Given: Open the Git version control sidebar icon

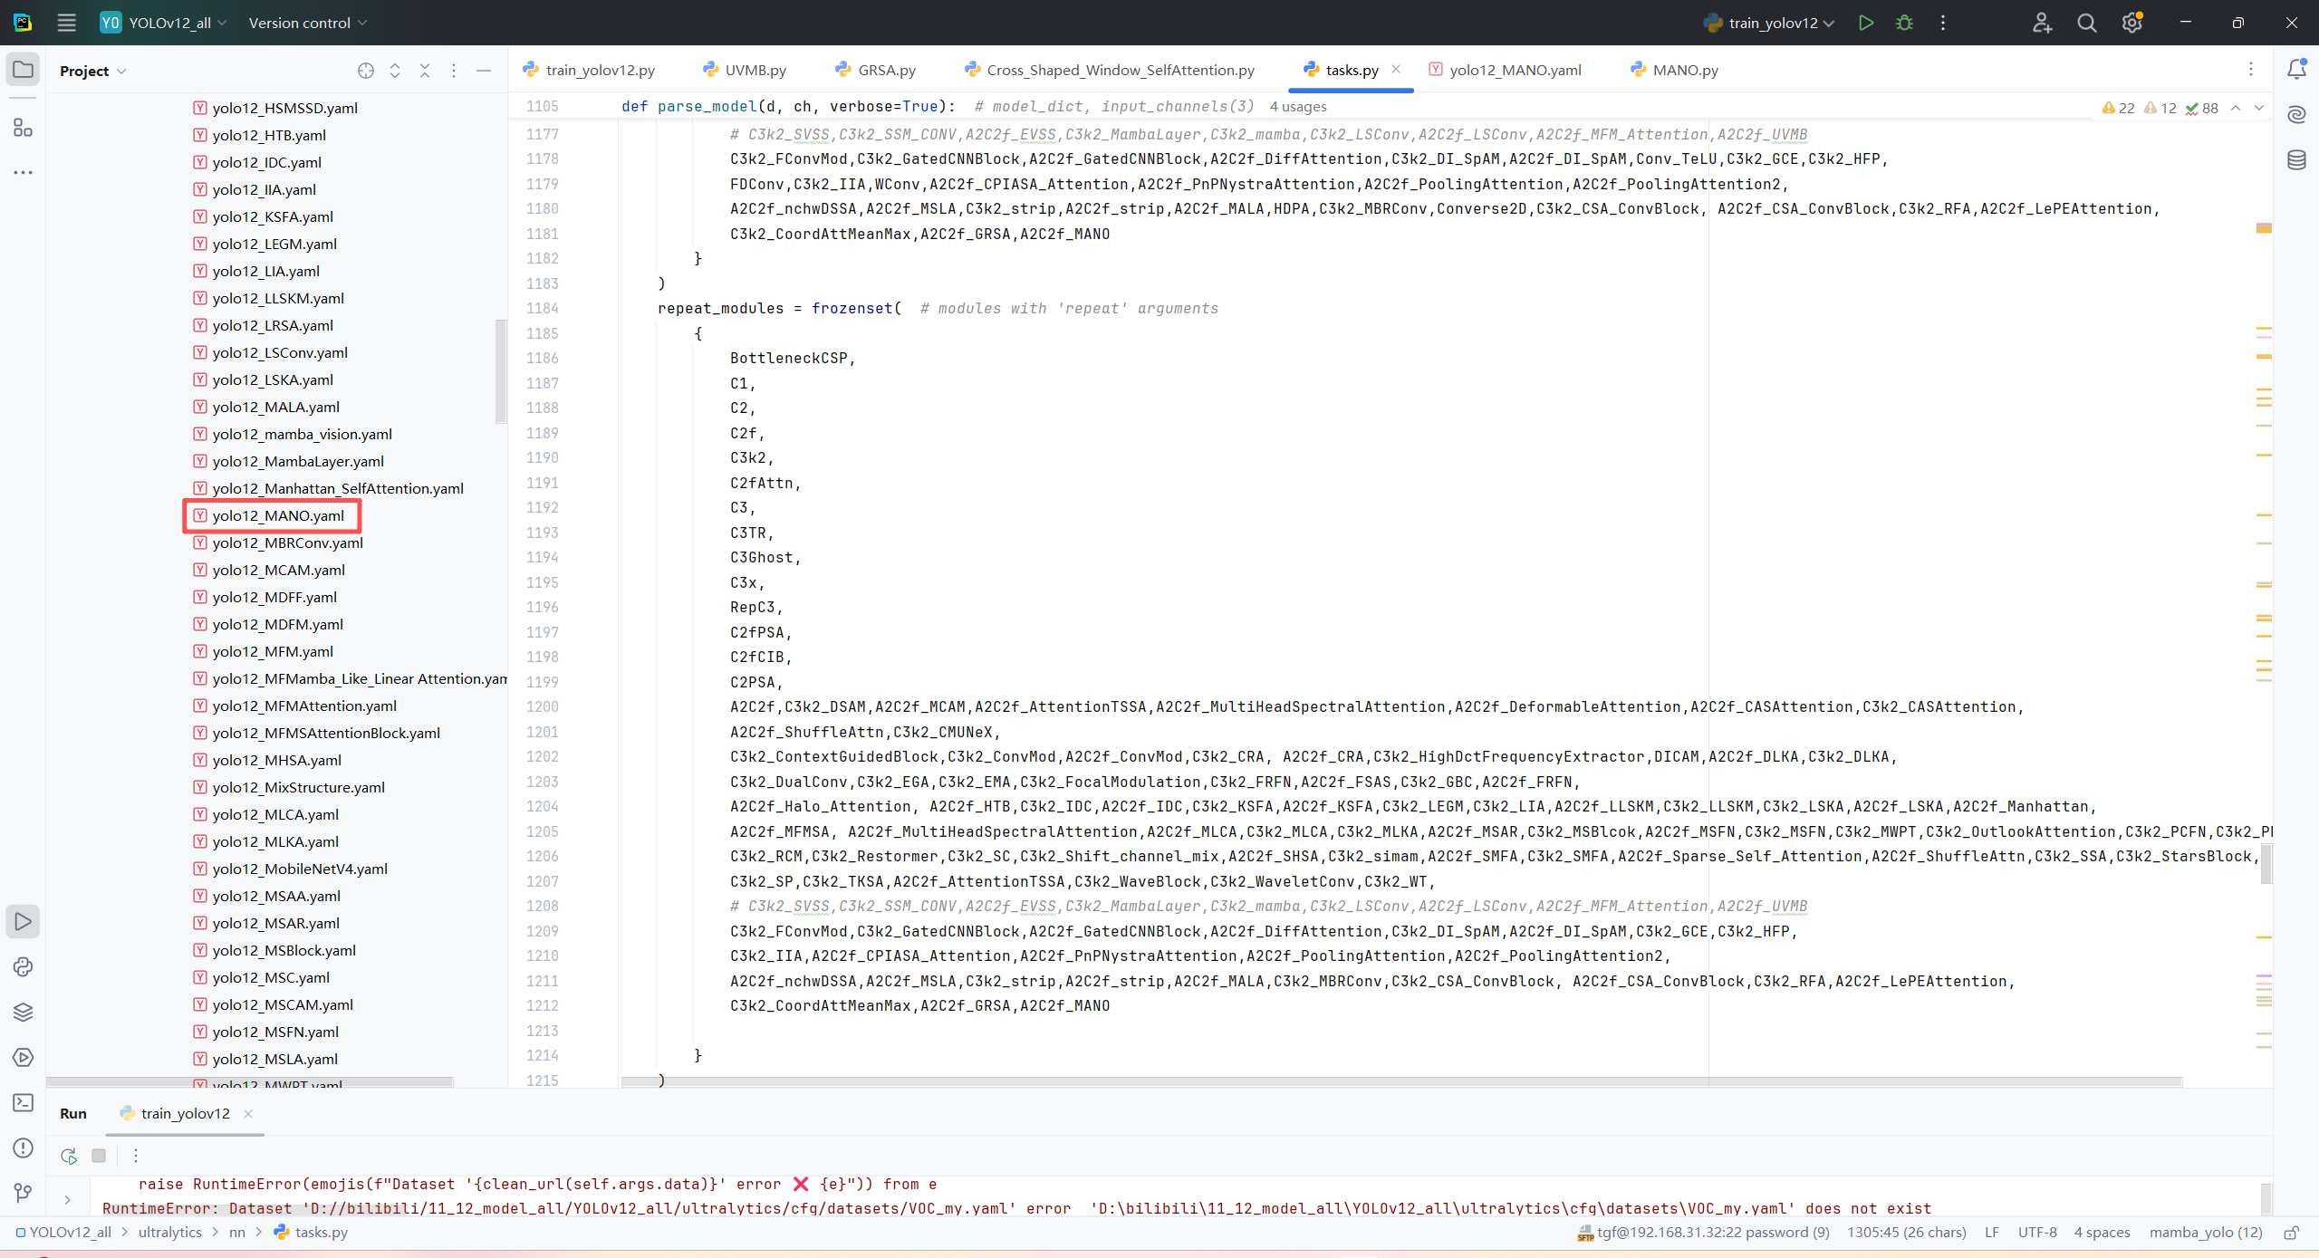Looking at the screenshot, I should coord(23,1193).
